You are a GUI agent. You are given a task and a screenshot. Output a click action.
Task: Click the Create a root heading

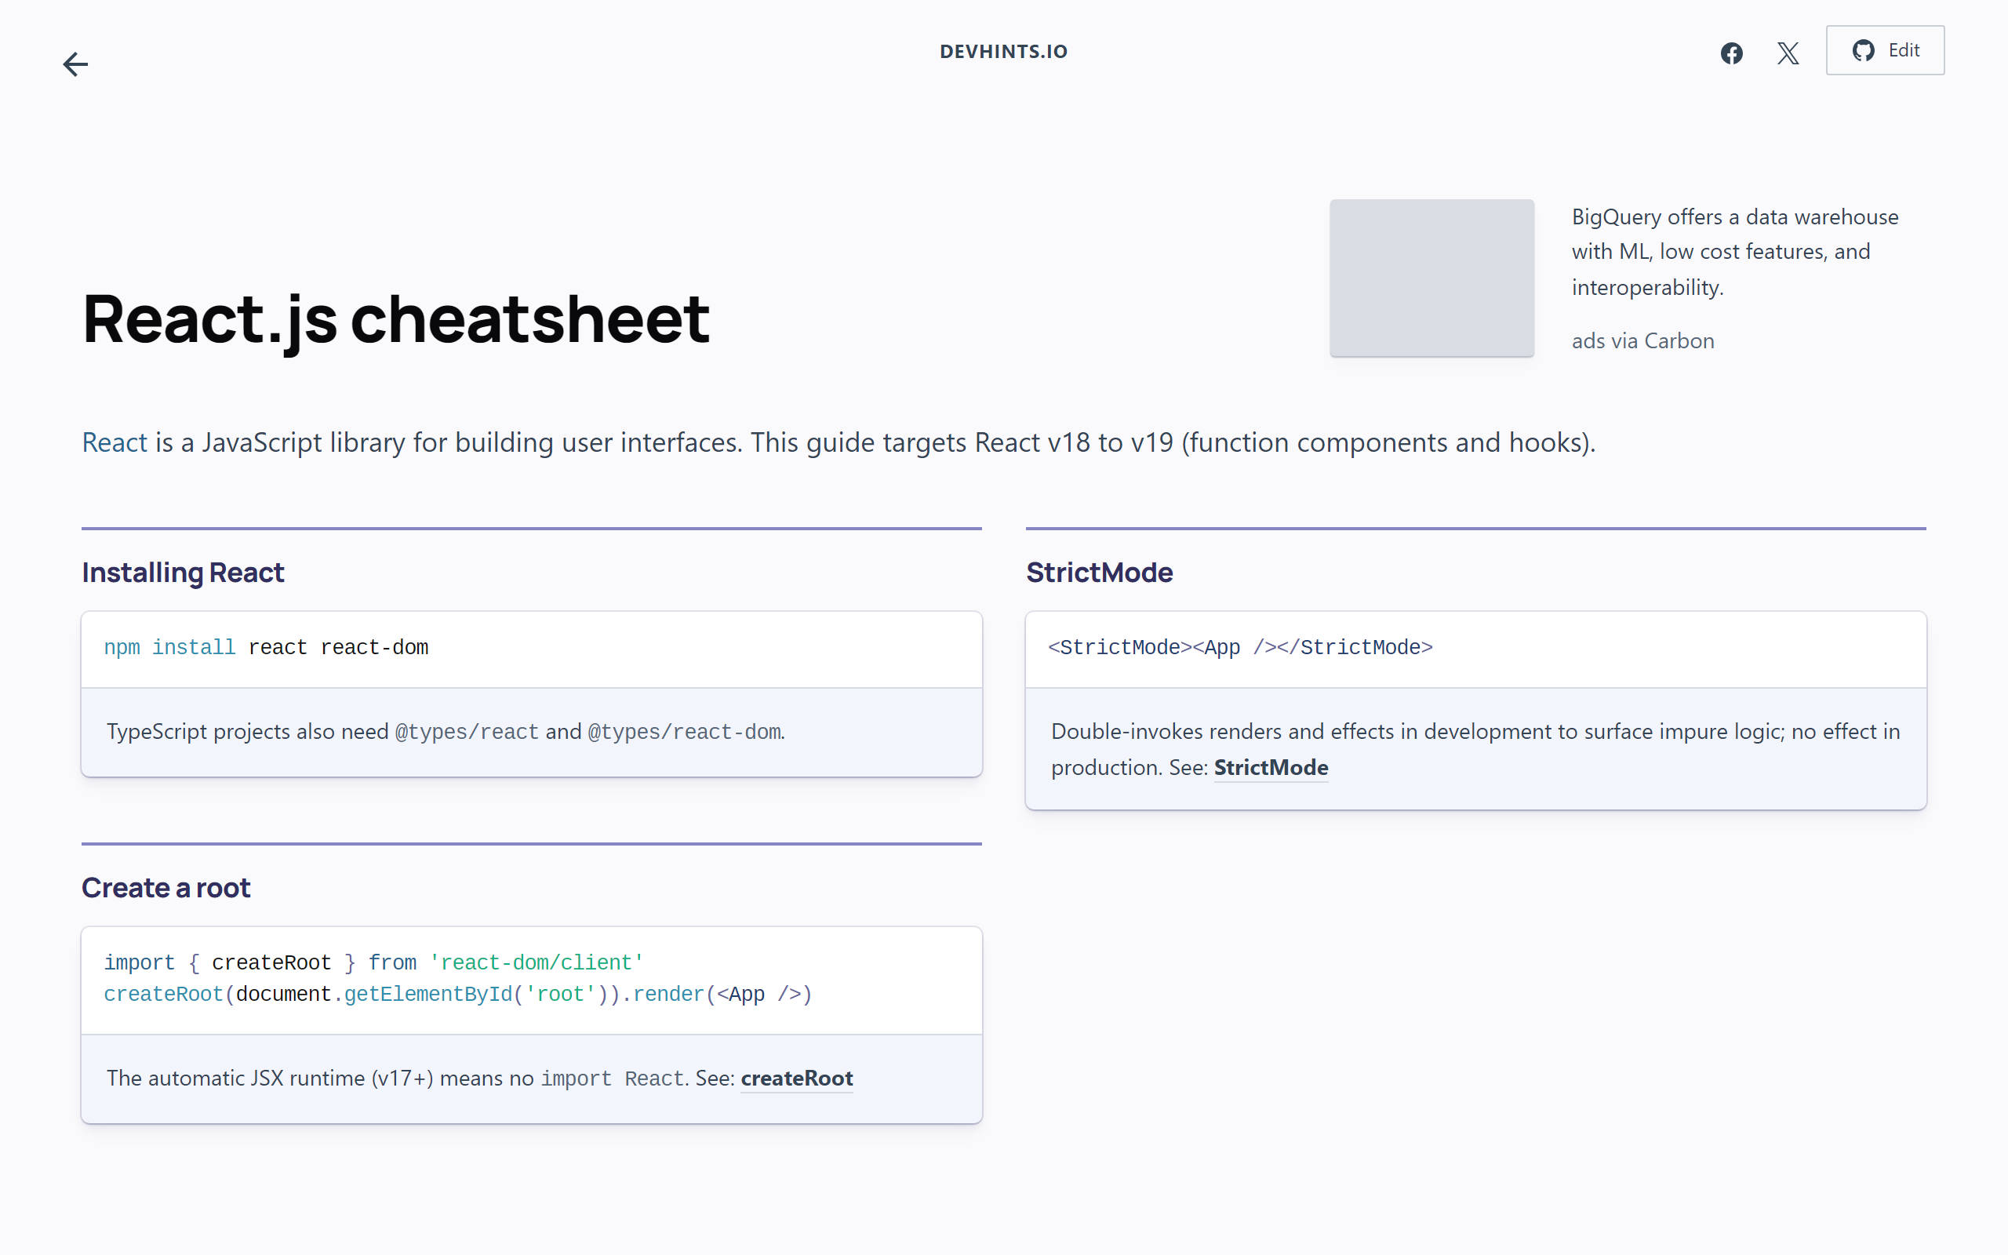166,888
